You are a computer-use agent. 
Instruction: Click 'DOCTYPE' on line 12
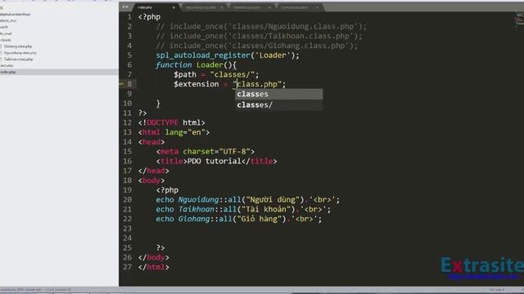(162, 122)
